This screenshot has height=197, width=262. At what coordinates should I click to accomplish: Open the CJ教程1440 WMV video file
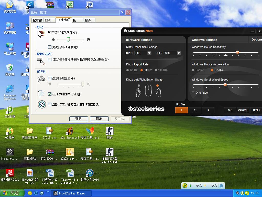click(x=50, y=176)
